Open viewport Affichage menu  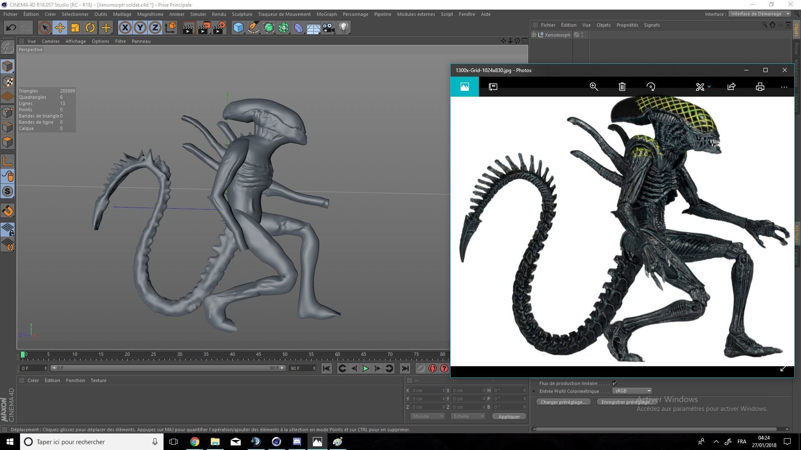[x=76, y=41]
